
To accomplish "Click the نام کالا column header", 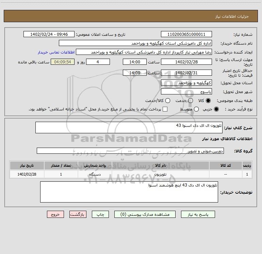I will pyautogui.click(x=160, y=165).
